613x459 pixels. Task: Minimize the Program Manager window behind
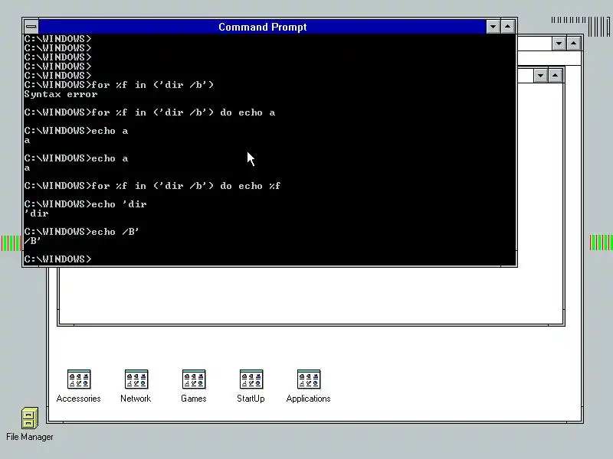(x=559, y=44)
